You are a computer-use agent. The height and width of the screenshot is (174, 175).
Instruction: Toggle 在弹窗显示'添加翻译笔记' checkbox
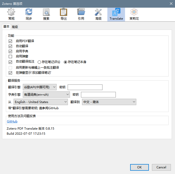coord(11,73)
